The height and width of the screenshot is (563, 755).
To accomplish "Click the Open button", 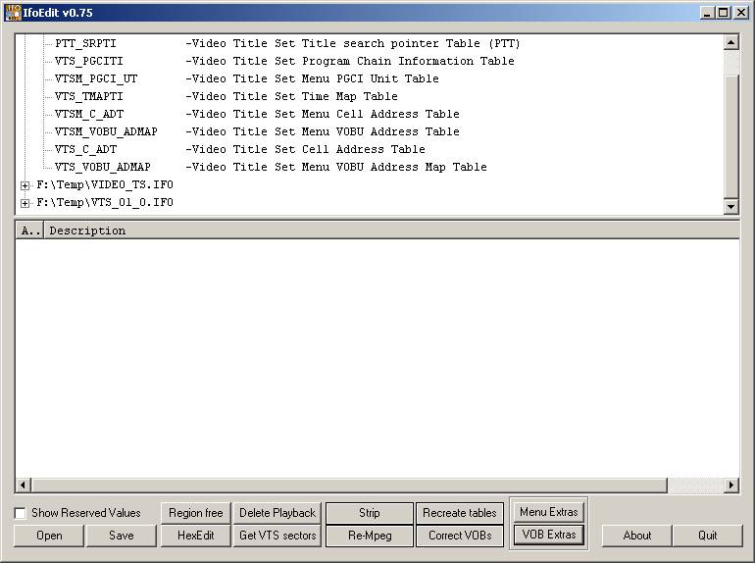I will pos(49,536).
